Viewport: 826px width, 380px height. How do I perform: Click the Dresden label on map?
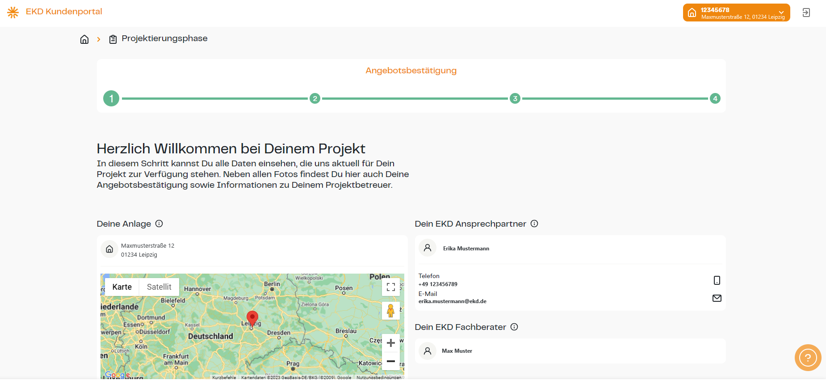[x=279, y=333]
